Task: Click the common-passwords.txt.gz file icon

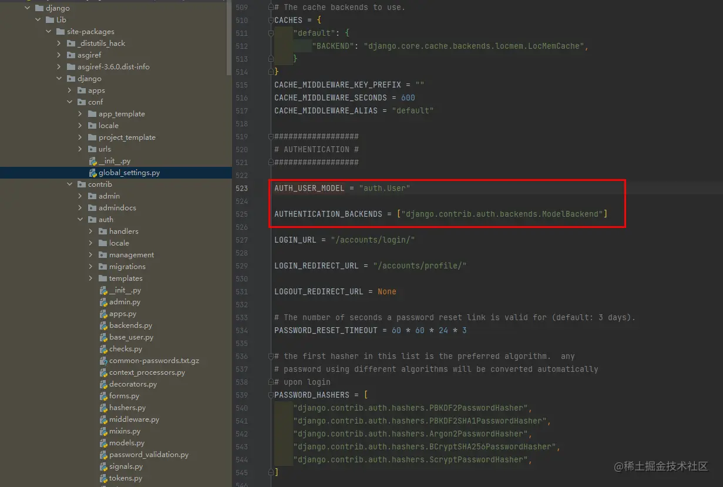Action: click(x=103, y=361)
